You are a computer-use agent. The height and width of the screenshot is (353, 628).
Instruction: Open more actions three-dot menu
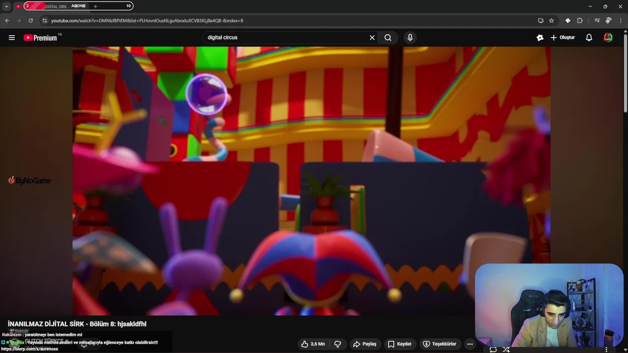(470, 344)
